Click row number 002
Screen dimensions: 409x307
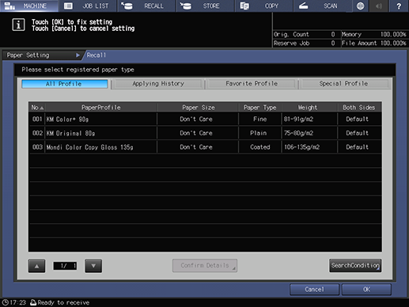(37, 133)
